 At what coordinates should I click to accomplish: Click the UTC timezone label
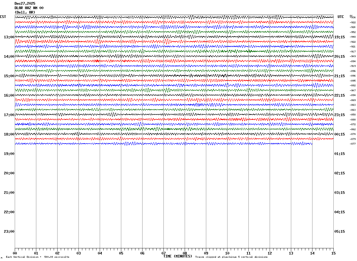coord(341,17)
